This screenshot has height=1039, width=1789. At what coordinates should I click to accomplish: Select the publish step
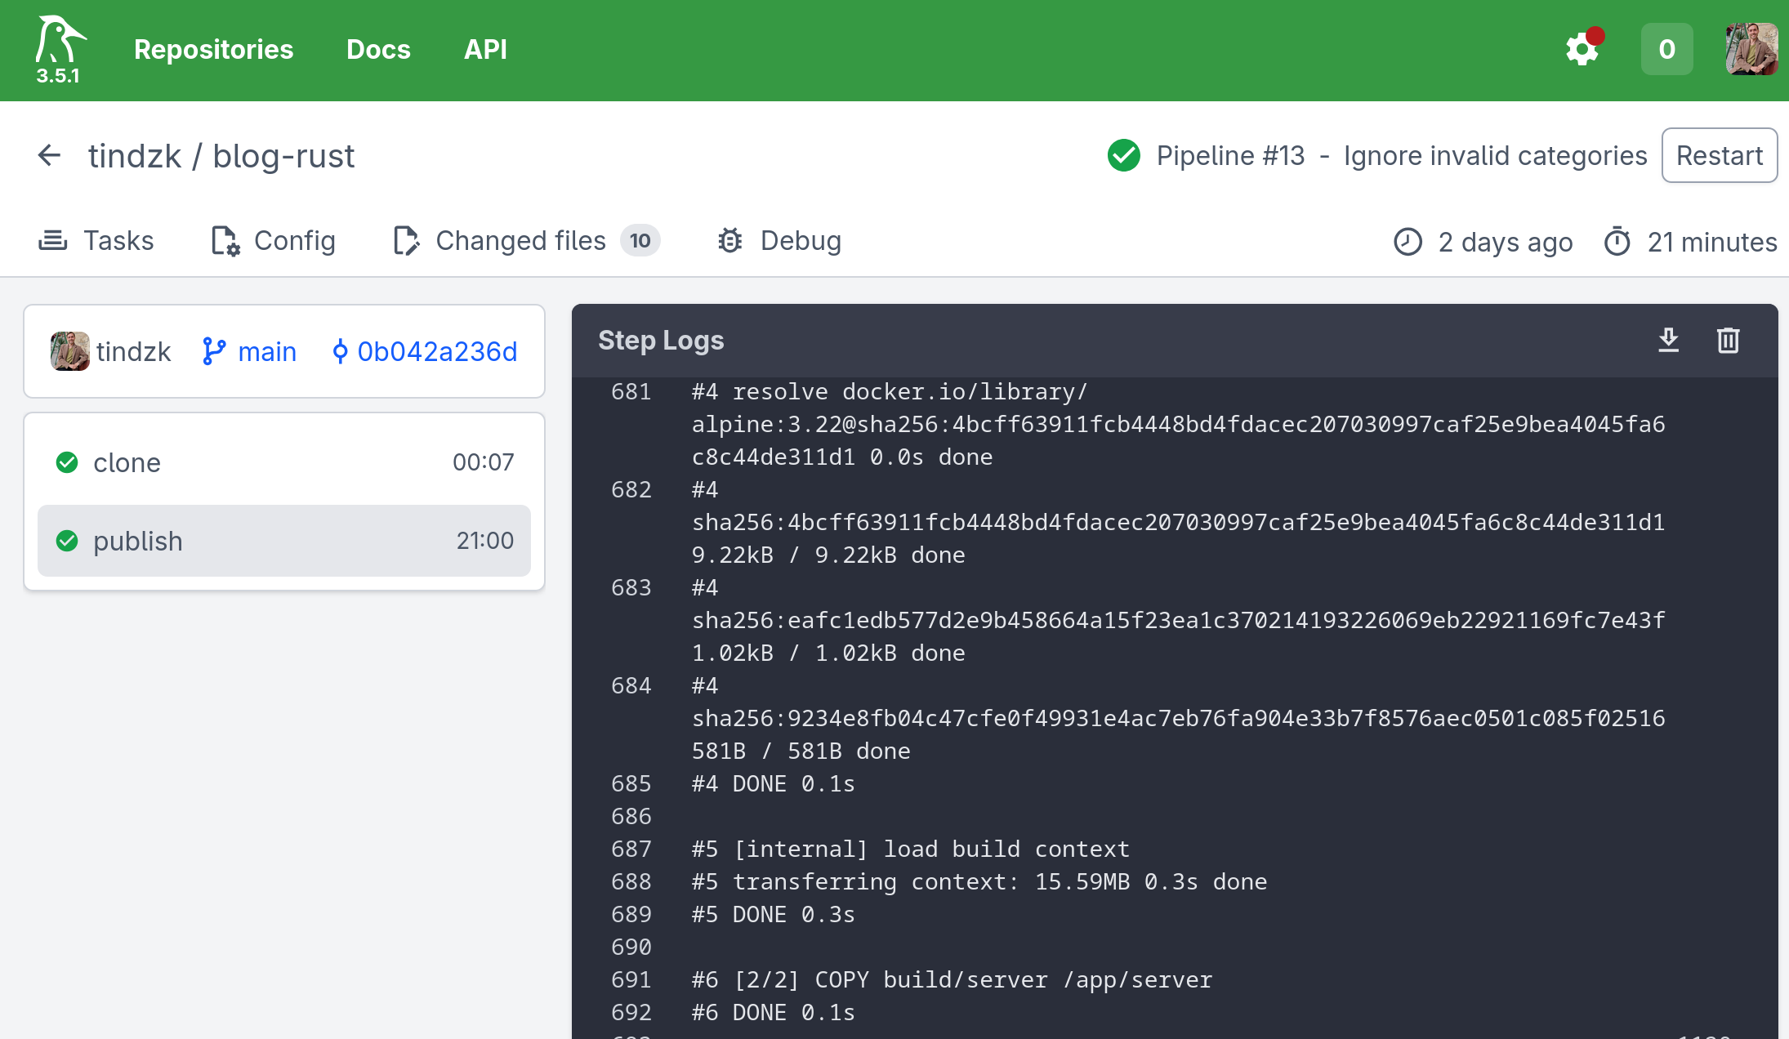point(284,541)
